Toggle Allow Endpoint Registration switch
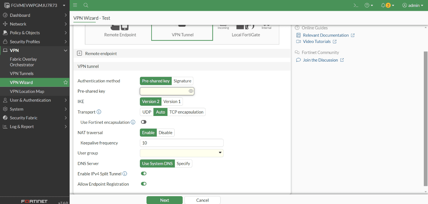Screen dimensions: 428x204 [x=144, y=184]
